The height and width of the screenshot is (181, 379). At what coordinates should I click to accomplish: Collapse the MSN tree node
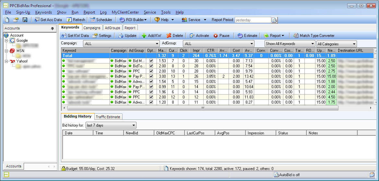(x=6, y=51)
